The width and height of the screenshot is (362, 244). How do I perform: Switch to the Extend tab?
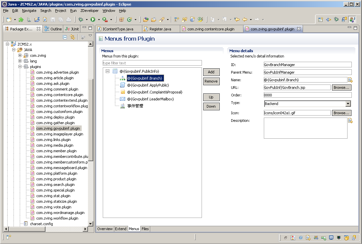121,229
